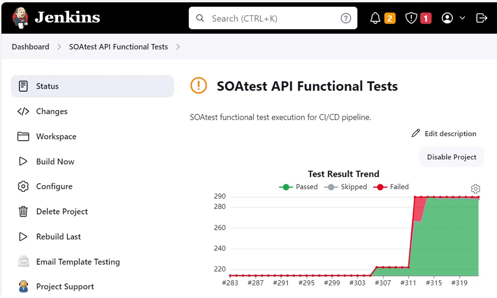Click the log out icon

click(481, 18)
